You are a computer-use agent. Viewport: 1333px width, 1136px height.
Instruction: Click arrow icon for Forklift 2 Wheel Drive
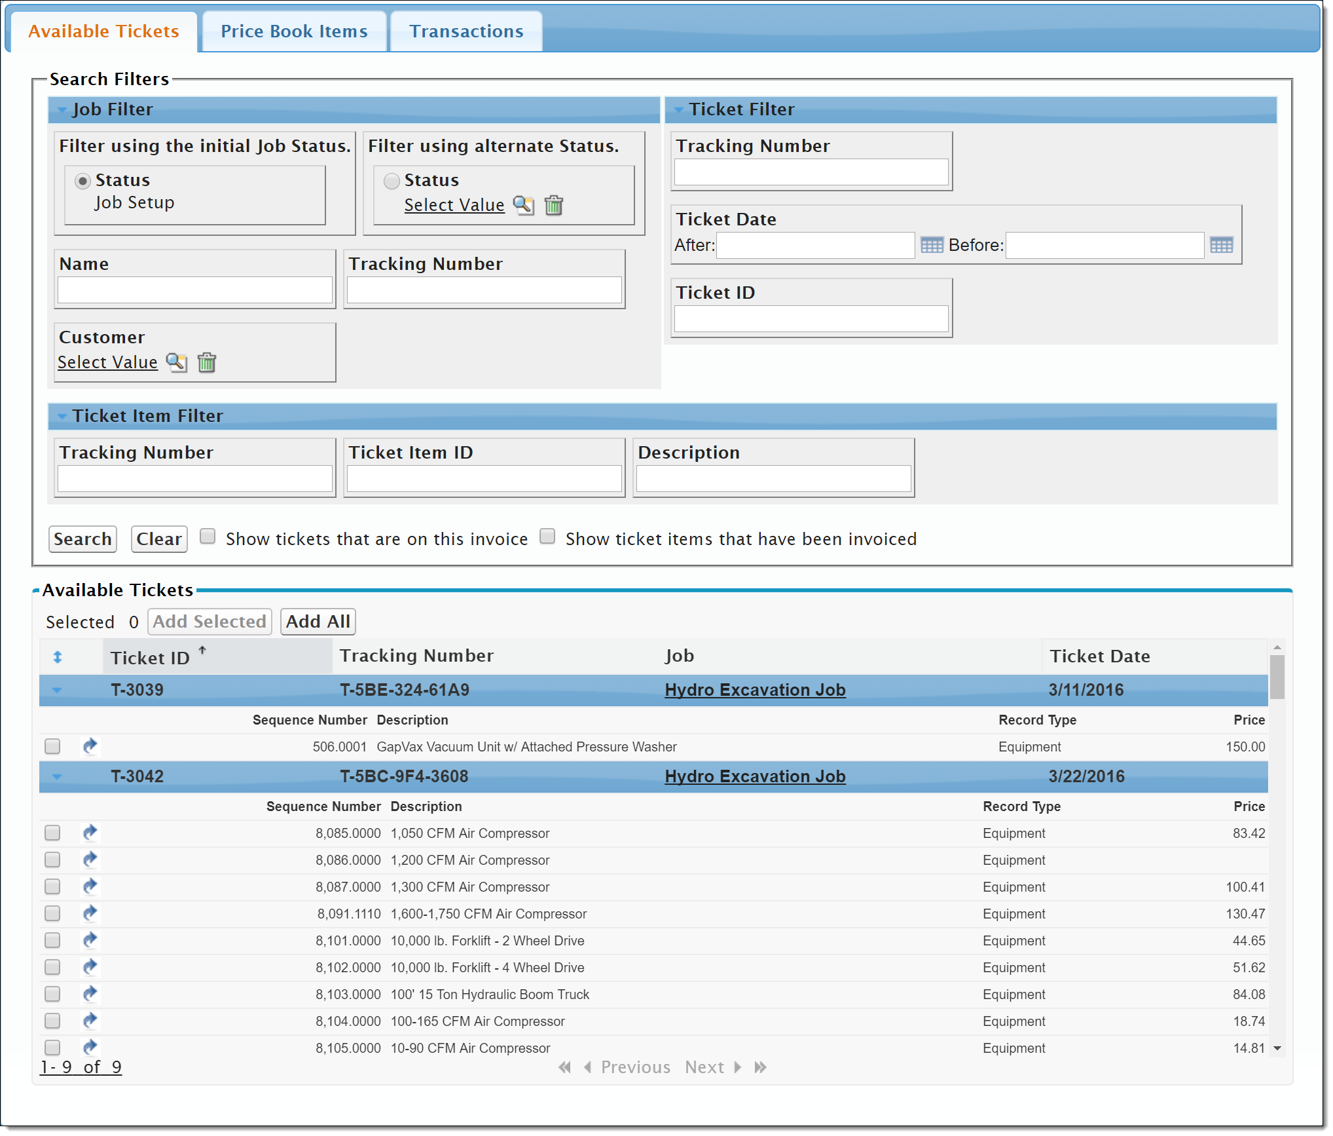(x=90, y=939)
